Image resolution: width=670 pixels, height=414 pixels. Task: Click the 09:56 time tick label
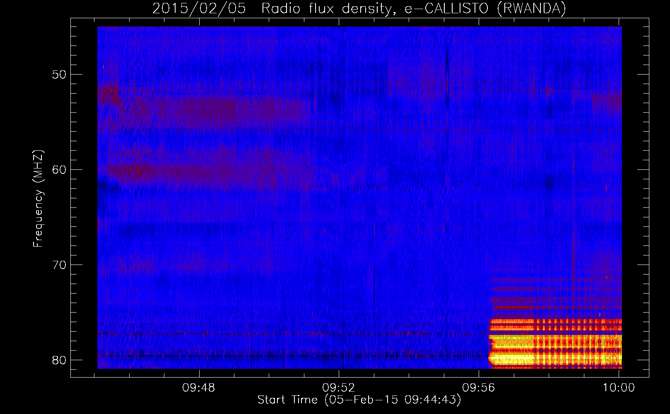point(479,388)
